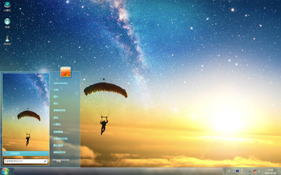The image size is (281, 175).
Task: Click the search magnifier icon
Action: click(x=45, y=161)
